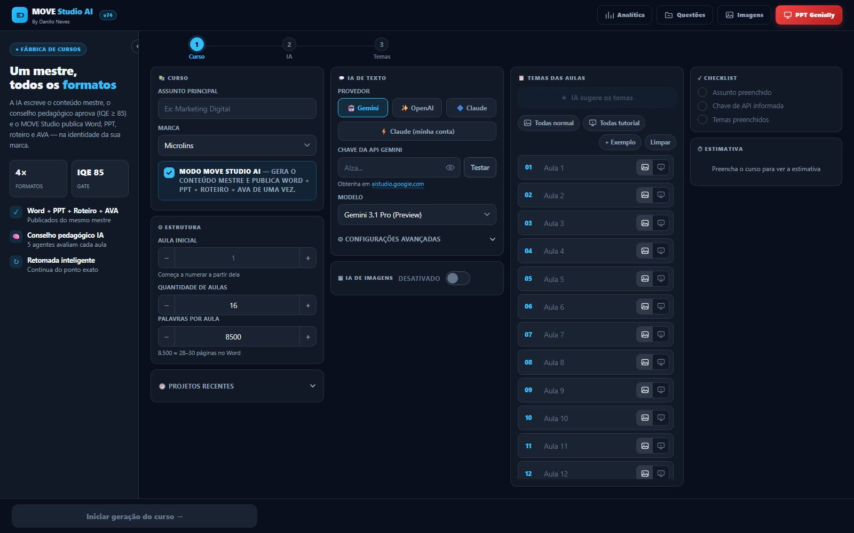
Task: Set Aula 9 image mode icon
Action: click(645, 390)
